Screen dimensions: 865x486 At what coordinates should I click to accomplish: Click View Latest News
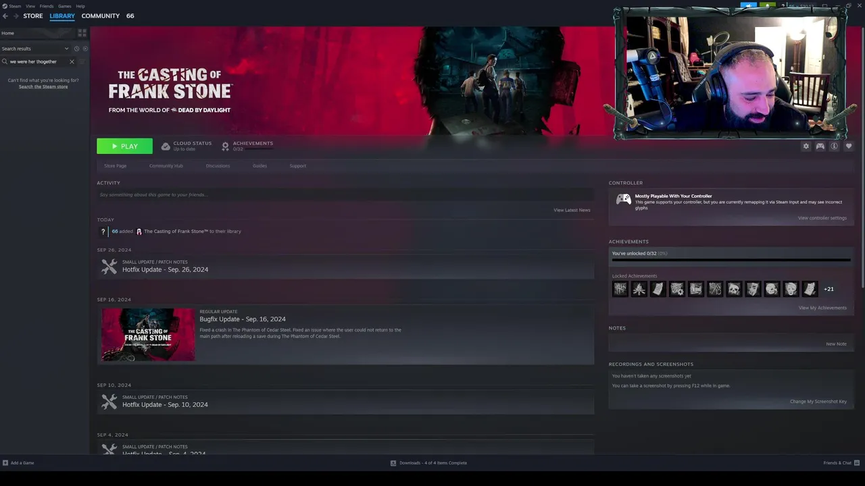(x=572, y=210)
